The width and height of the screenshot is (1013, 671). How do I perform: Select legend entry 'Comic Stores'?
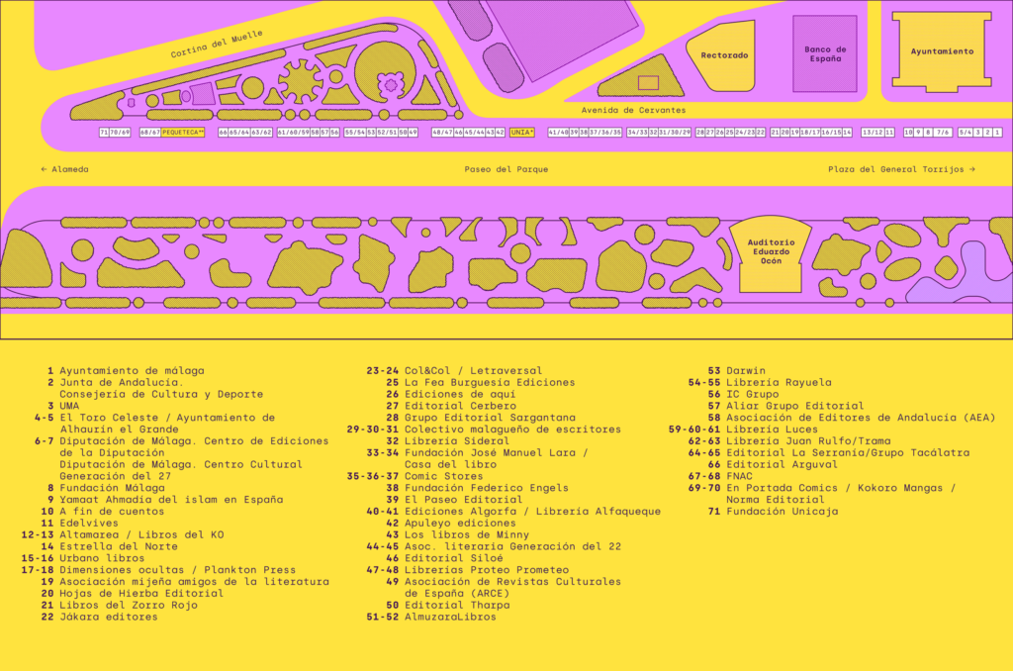443,476
